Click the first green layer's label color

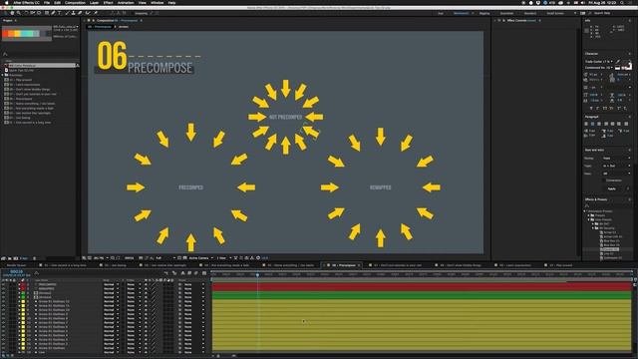(x=23, y=293)
